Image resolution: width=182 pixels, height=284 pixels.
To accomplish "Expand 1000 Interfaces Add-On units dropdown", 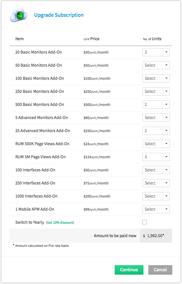I will (156, 196).
